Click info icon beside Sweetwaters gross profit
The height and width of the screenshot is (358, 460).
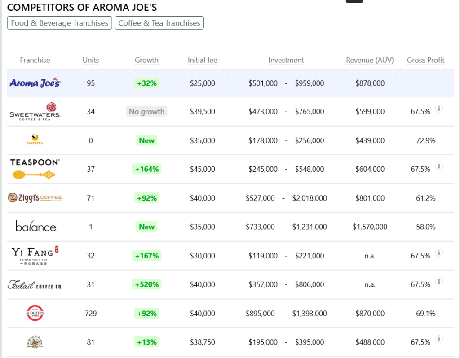[439, 109]
